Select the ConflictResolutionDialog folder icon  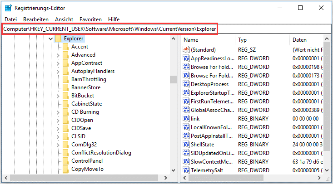65,153
